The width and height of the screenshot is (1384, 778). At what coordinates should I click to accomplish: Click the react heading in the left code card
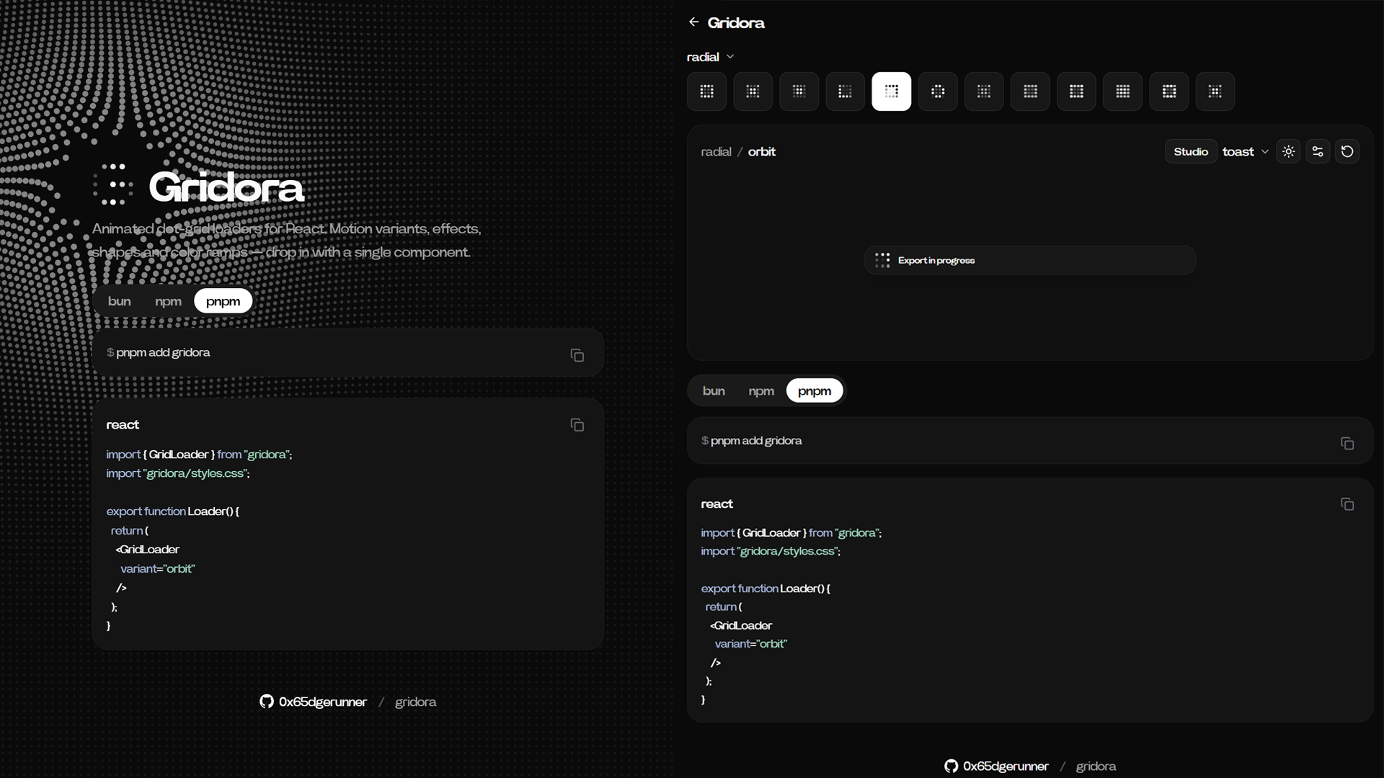click(123, 424)
